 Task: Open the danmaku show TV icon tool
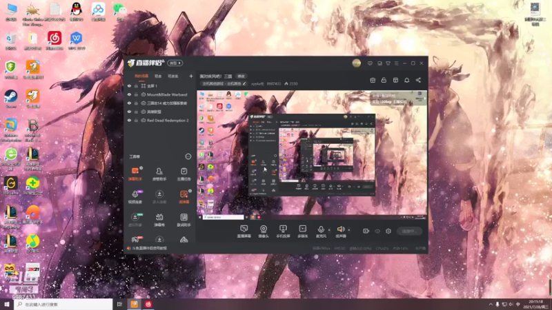pyautogui.click(x=159, y=220)
